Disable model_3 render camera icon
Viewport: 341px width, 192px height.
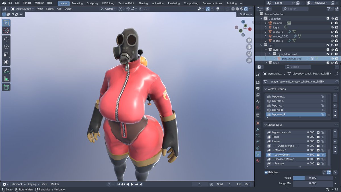click(x=336, y=41)
